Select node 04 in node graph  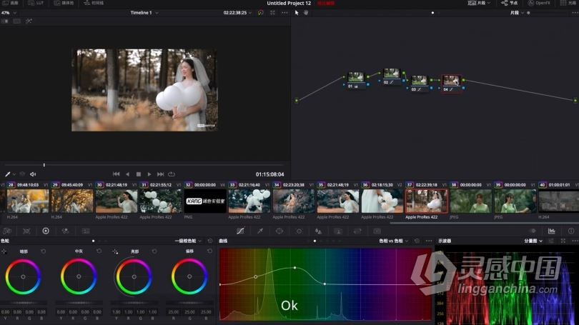(451, 84)
